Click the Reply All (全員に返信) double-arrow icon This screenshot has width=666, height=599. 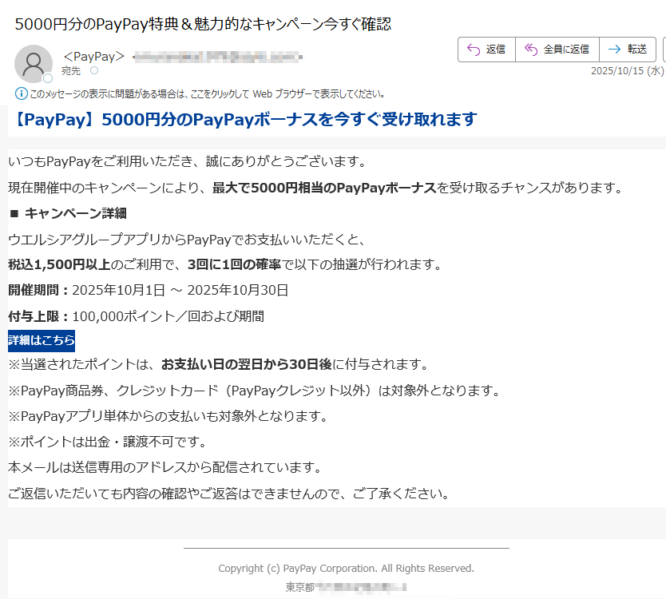tap(529, 49)
